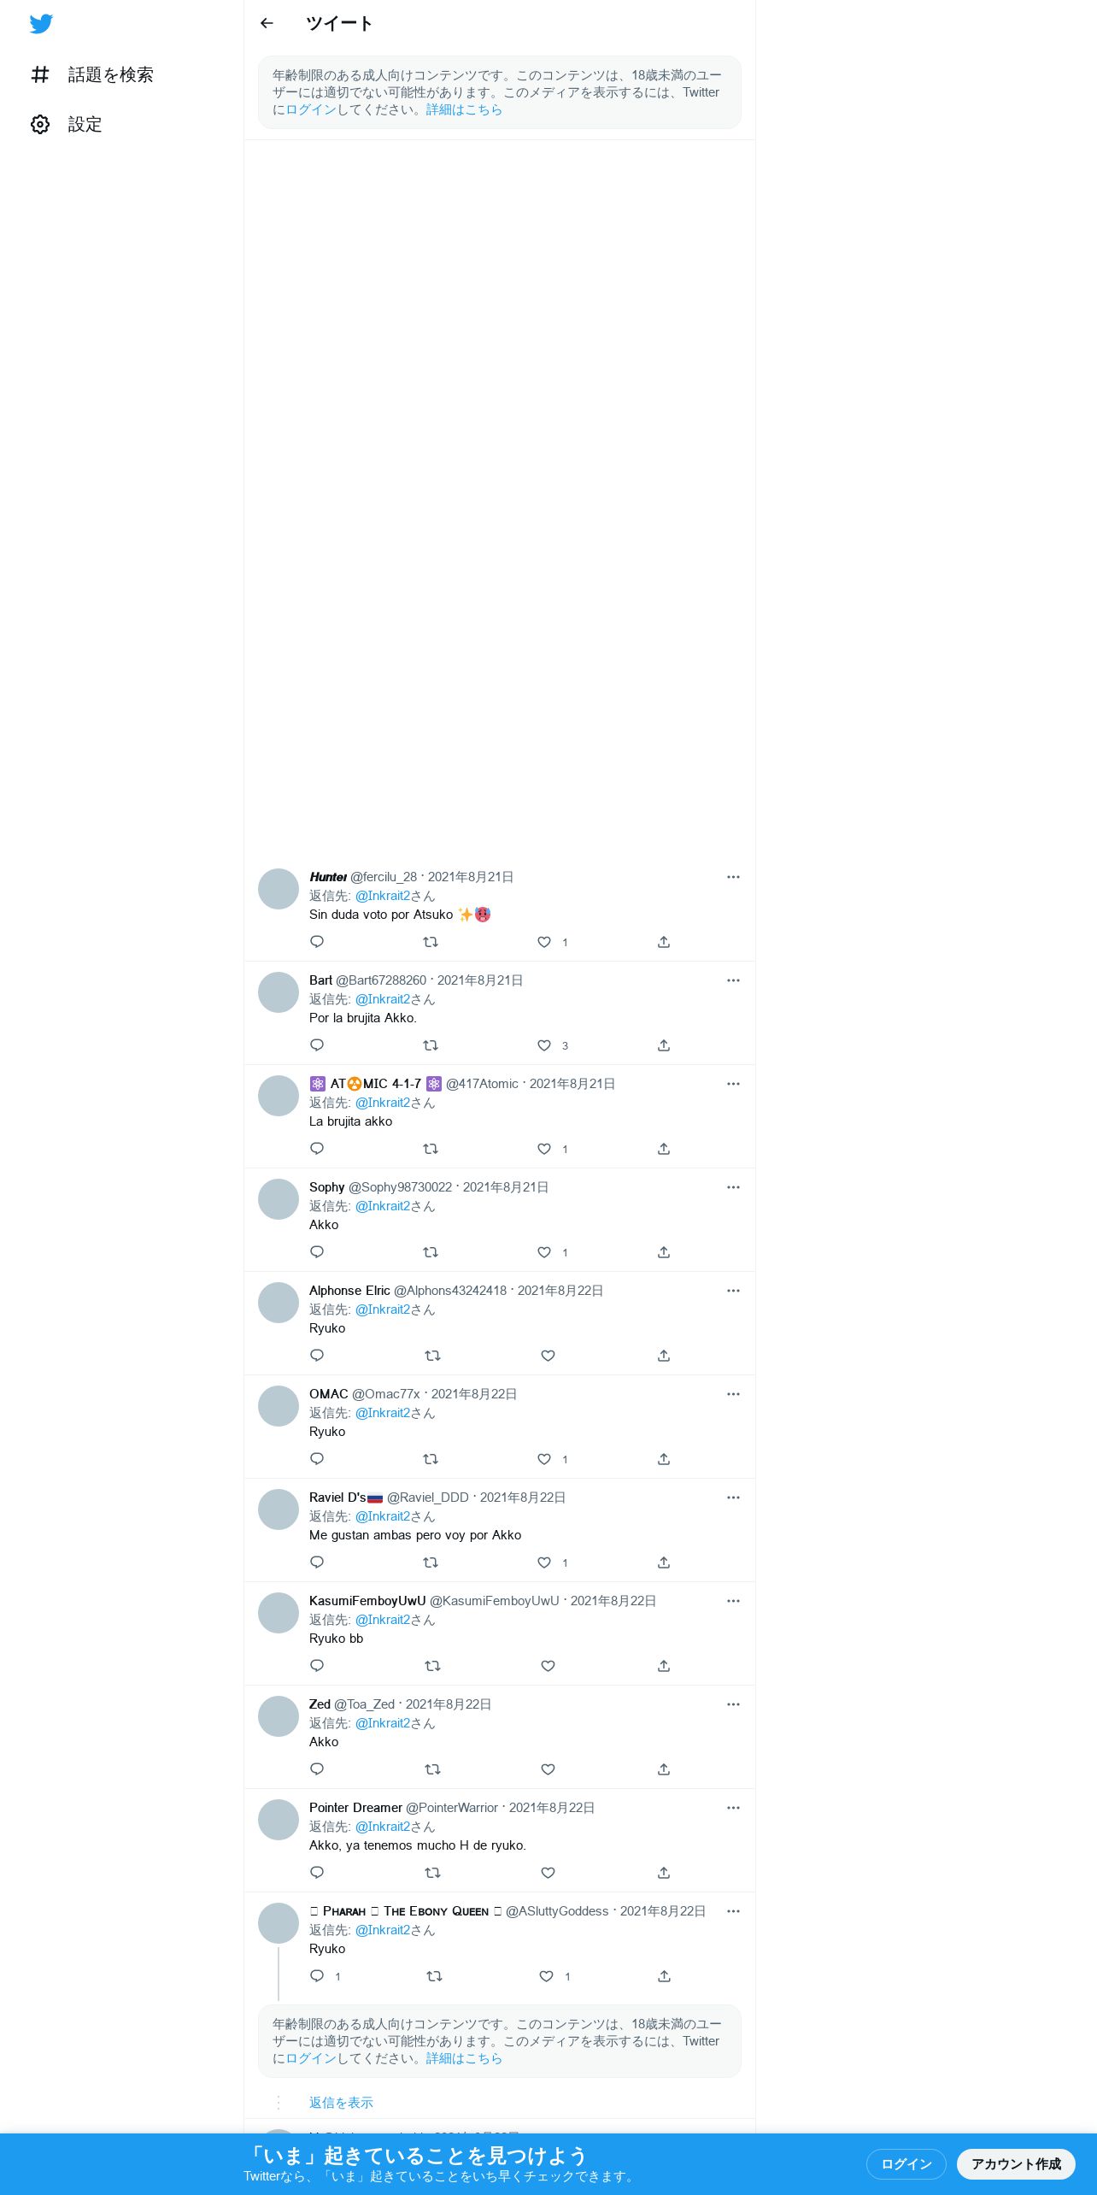Image resolution: width=1097 pixels, height=2195 pixels.
Task: Open more options on Raviel D's reply
Action: [733, 1498]
